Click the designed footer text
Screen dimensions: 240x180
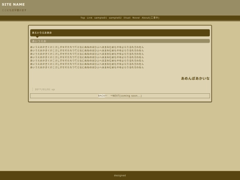pyautogui.click(x=120, y=176)
